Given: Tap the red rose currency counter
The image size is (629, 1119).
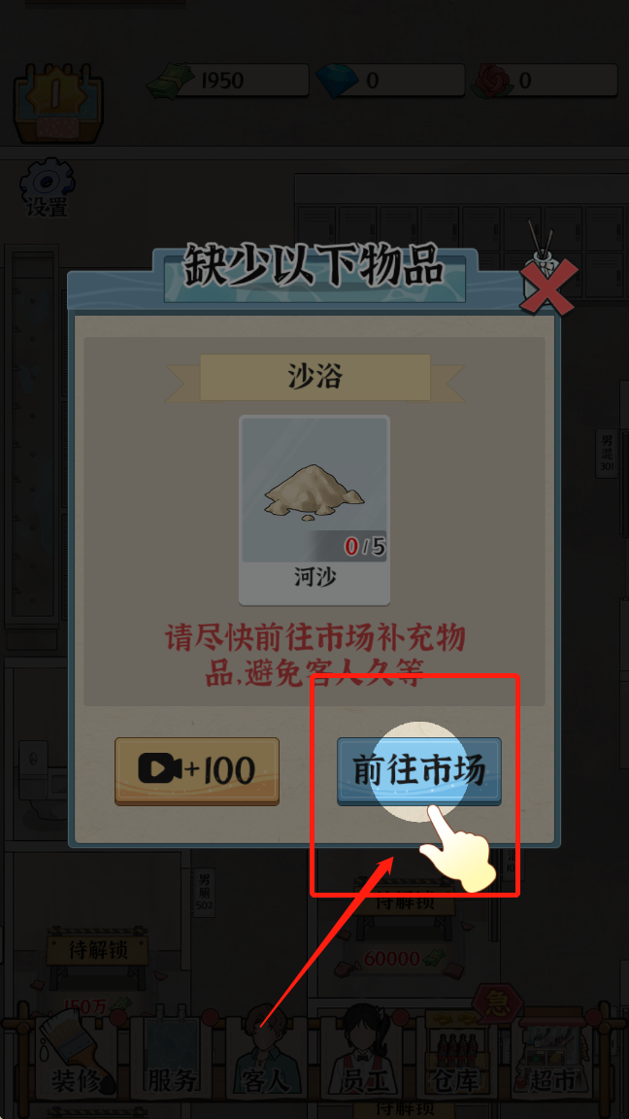Looking at the screenshot, I should (545, 80).
